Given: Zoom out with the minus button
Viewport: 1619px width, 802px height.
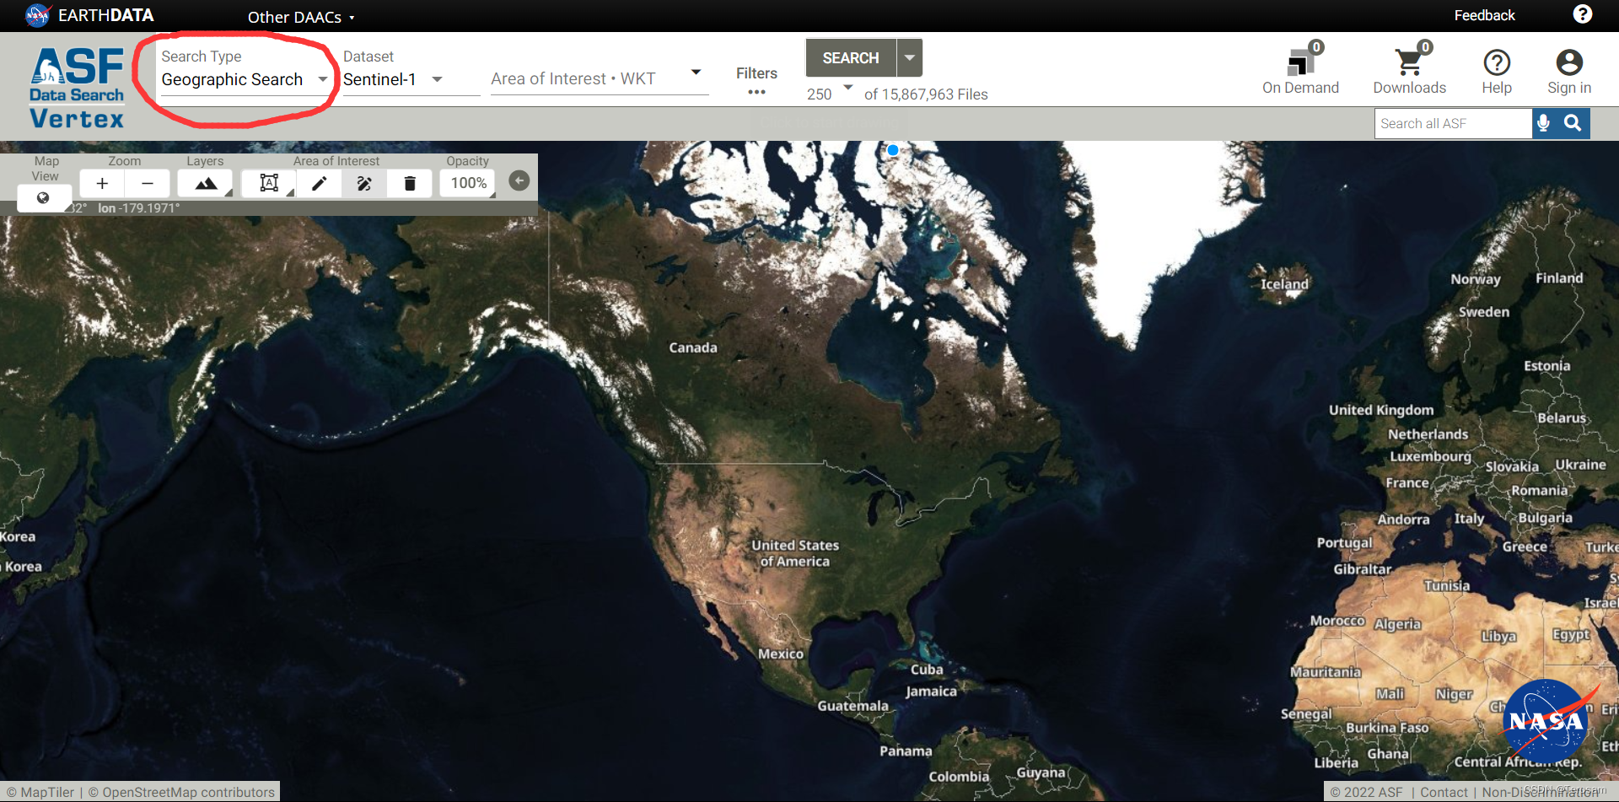Looking at the screenshot, I should [x=148, y=183].
